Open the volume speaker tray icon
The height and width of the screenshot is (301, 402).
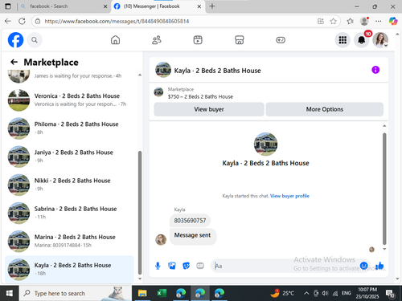pyautogui.click(x=325, y=294)
